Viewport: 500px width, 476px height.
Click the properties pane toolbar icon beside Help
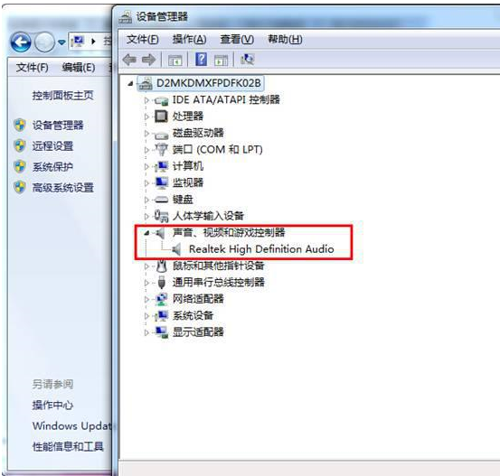(221, 60)
